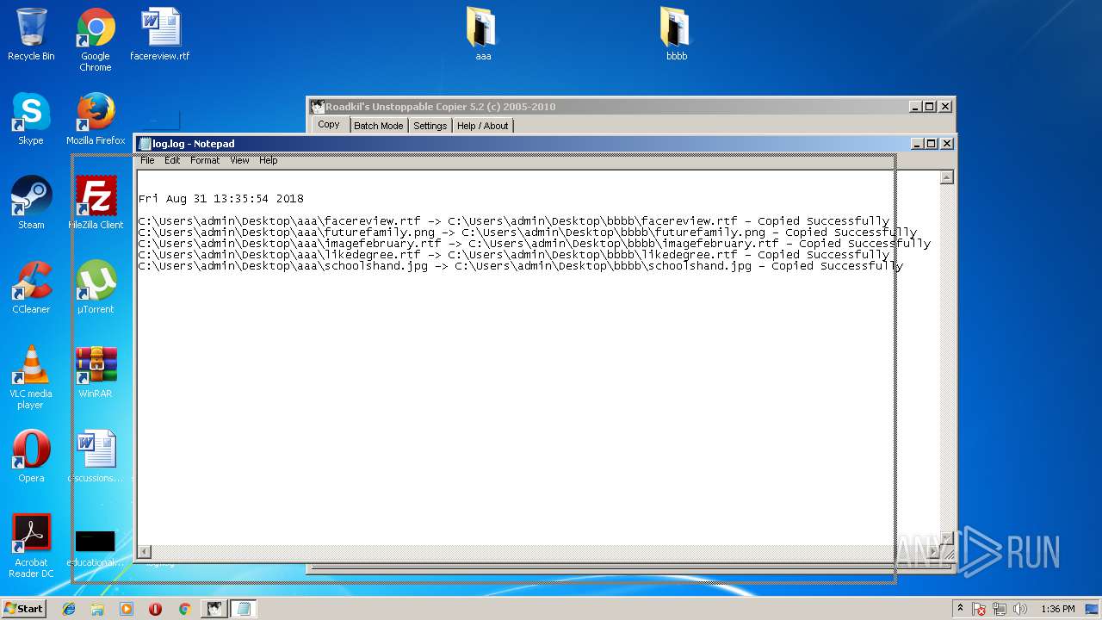Open the aaa folder on desktop
This screenshot has height=620, width=1102.
click(x=483, y=34)
